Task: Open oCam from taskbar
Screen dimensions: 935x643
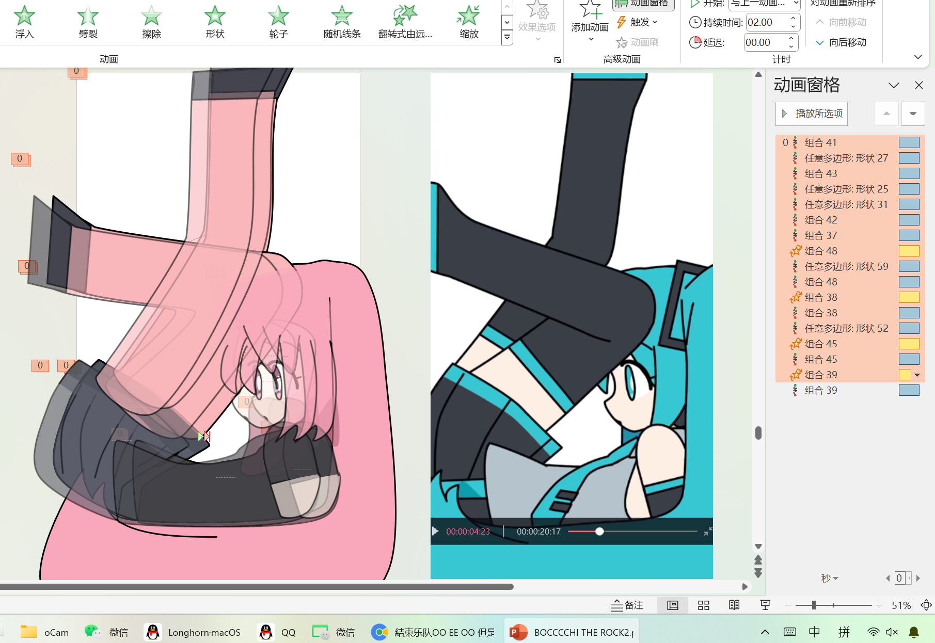Action: pos(44,632)
